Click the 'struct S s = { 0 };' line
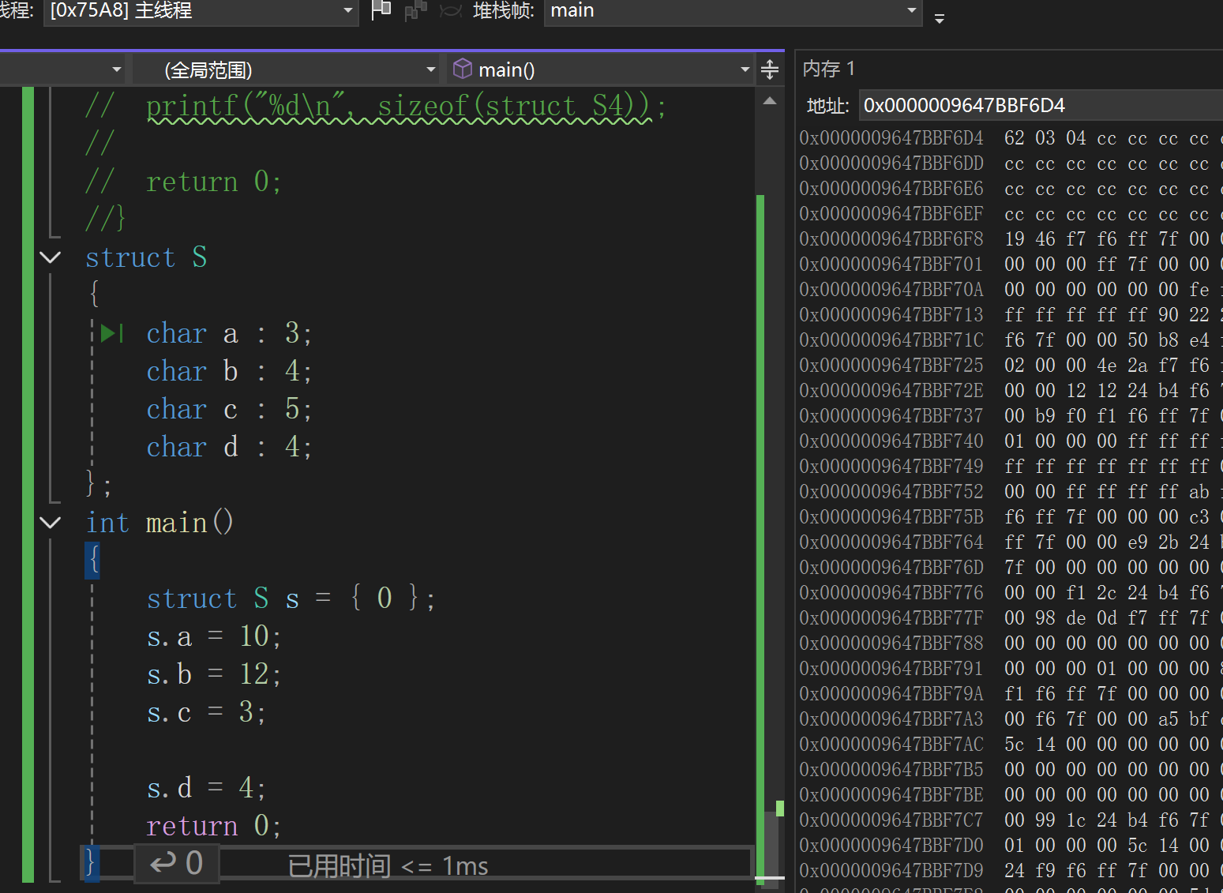Screen dimensions: 1223x893 291,598
